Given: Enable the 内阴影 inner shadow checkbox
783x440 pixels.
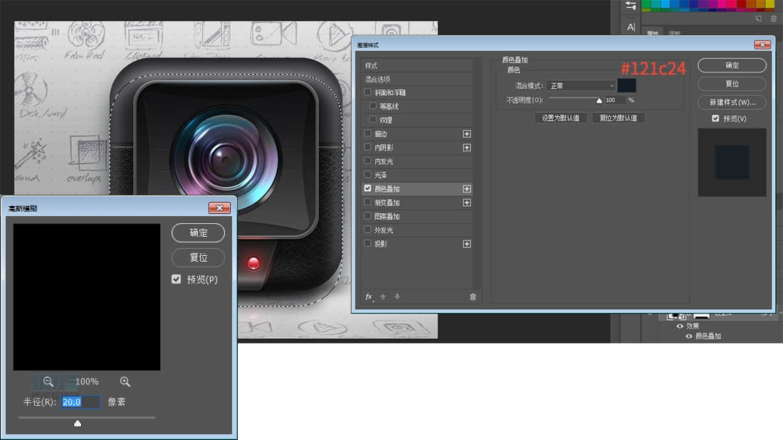Looking at the screenshot, I should [x=368, y=147].
